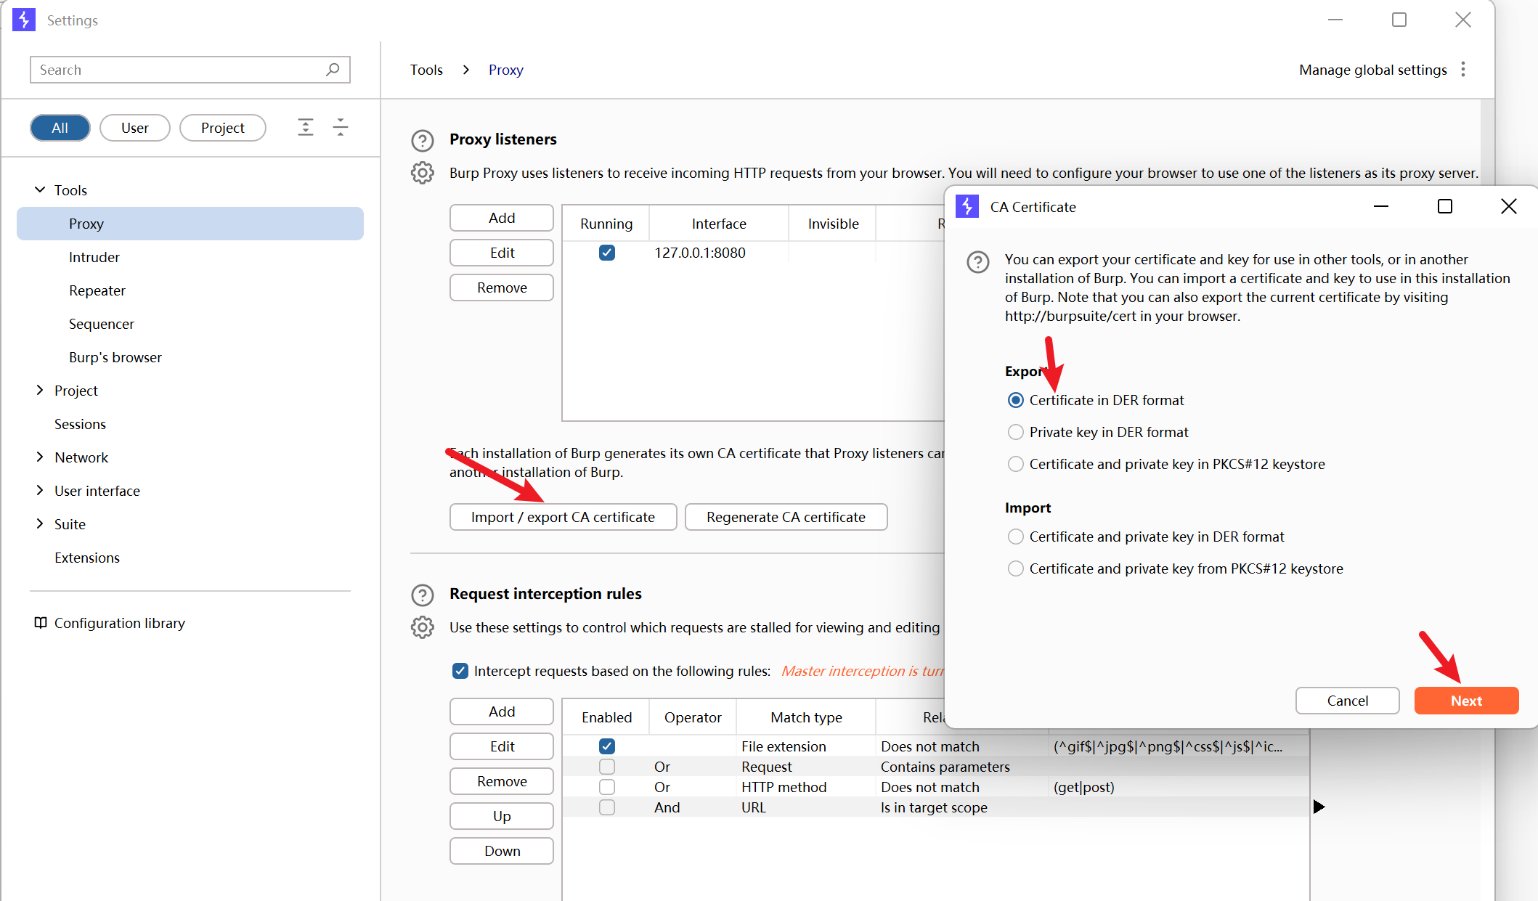The image size is (1538, 901).
Task: Open Sessions settings
Action: coord(80,424)
